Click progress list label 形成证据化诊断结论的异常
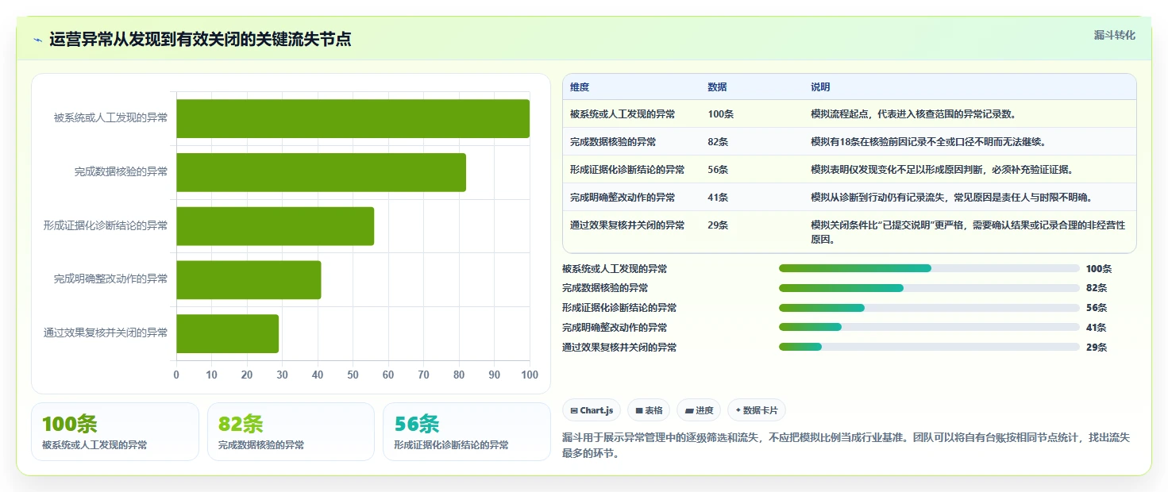Screen dimensions: 1168x492 [619, 308]
